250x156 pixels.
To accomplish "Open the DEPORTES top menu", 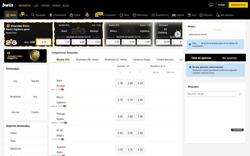I will 25,6.
